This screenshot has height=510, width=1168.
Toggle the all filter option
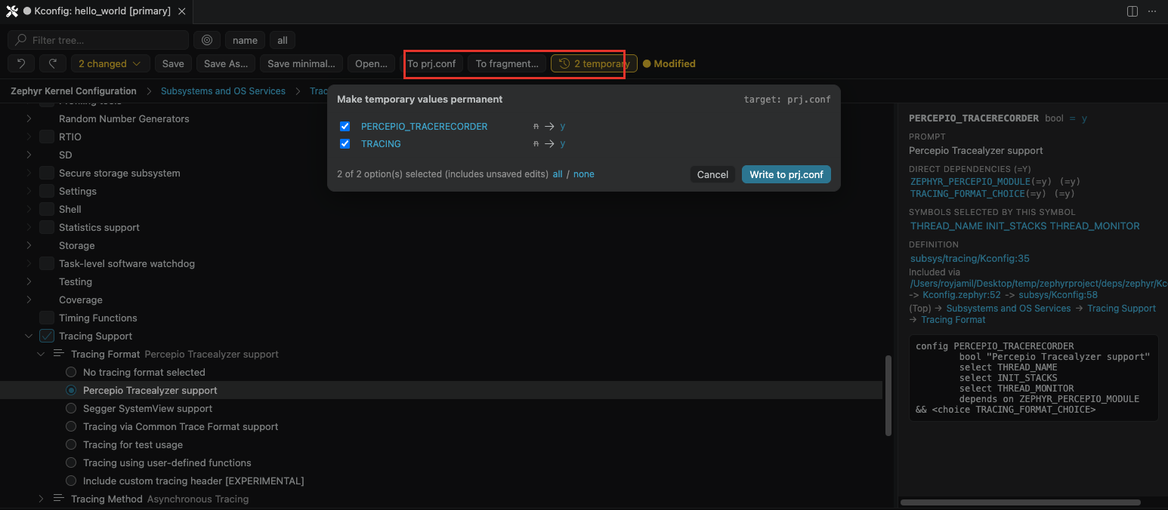pos(283,40)
